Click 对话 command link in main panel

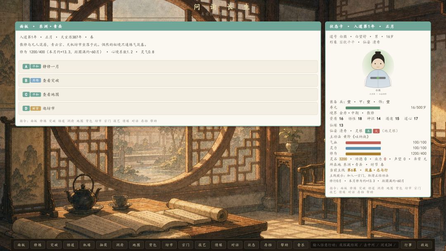(135, 121)
